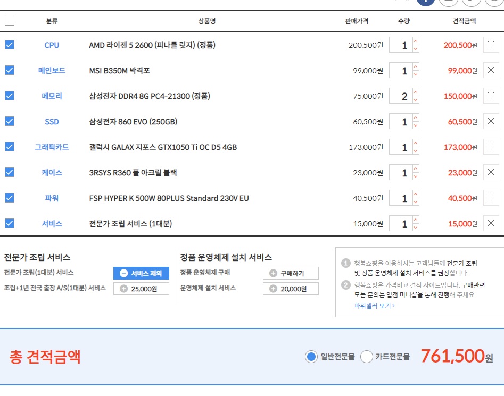Increase 메인보드 quantity with up arrow

pos(416,66)
